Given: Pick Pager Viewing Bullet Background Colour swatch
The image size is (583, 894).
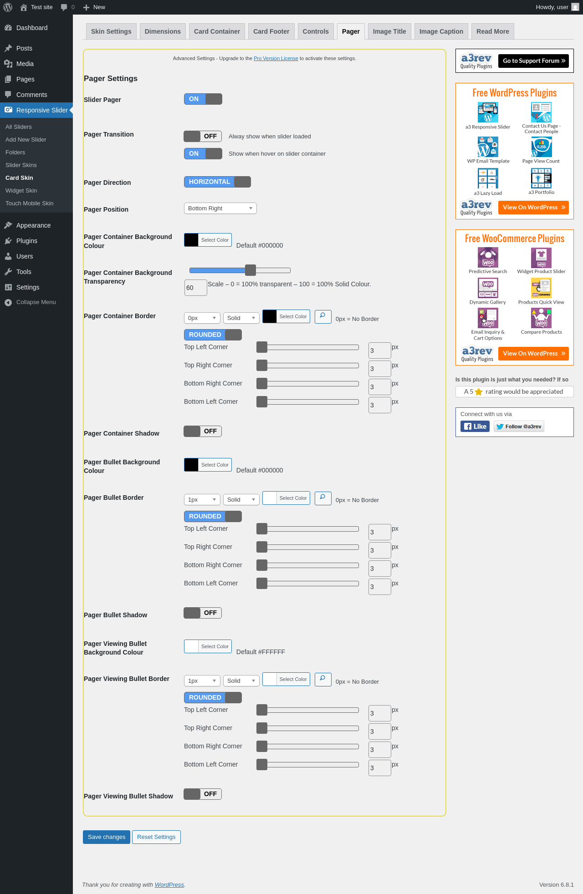Looking at the screenshot, I should click(x=191, y=646).
